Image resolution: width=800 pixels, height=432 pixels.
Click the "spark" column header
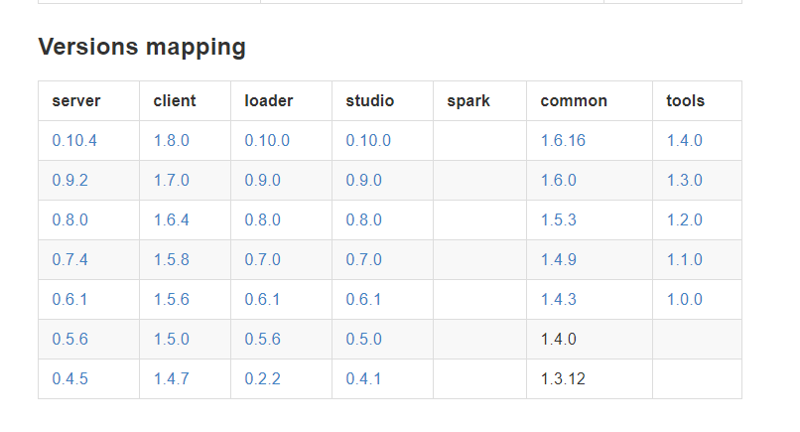(468, 101)
